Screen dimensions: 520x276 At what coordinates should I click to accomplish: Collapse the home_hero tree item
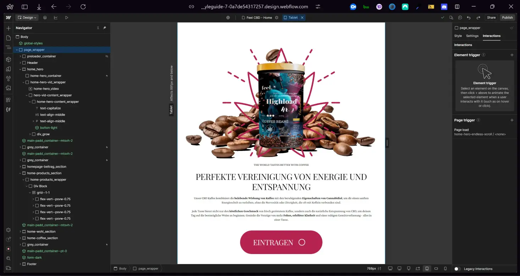(x=20, y=69)
